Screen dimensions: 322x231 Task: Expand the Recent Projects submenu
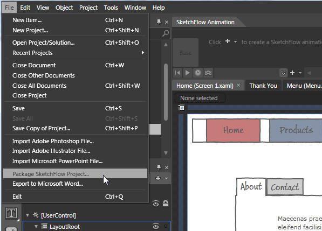pos(75,53)
